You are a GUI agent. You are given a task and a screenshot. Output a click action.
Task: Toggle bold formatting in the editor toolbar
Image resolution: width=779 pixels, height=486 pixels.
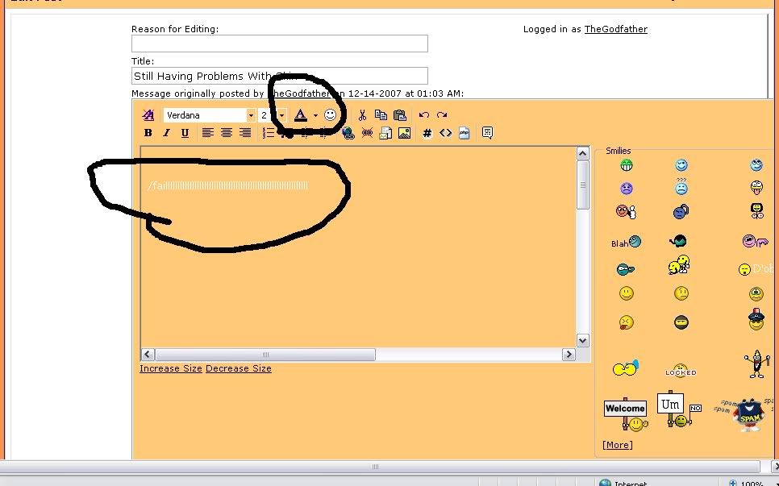pyautogui.click(x=148, y=133)
